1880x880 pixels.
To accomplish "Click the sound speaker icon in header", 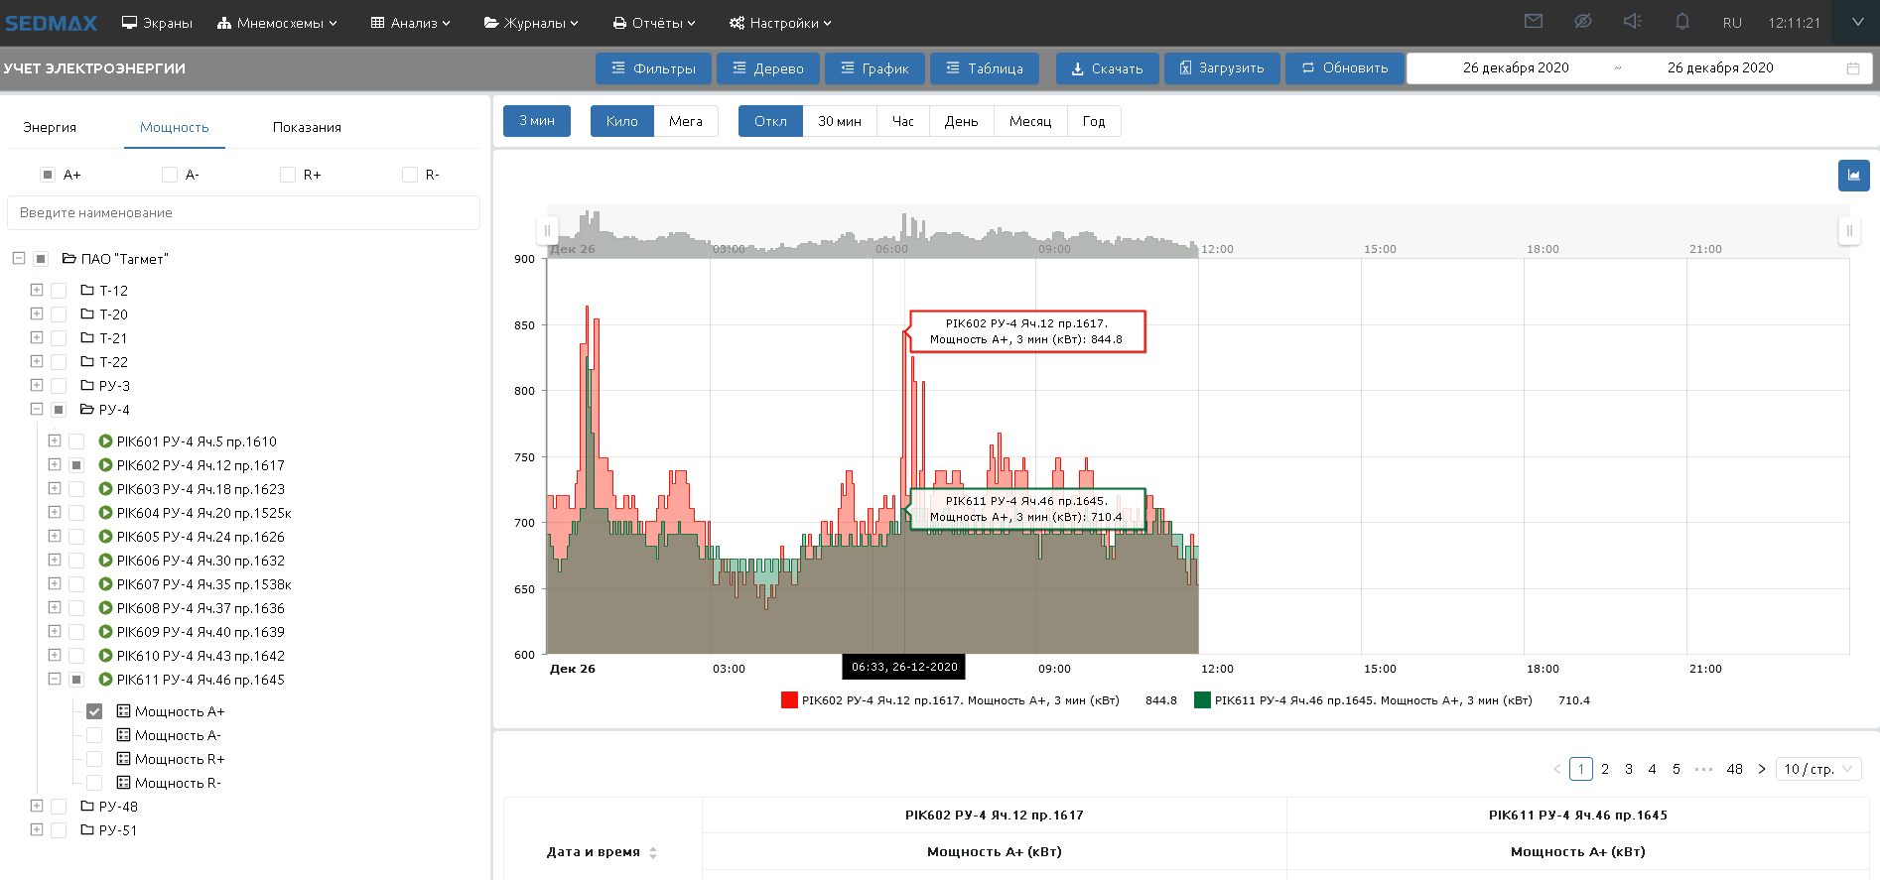I will click(1632, 22).
